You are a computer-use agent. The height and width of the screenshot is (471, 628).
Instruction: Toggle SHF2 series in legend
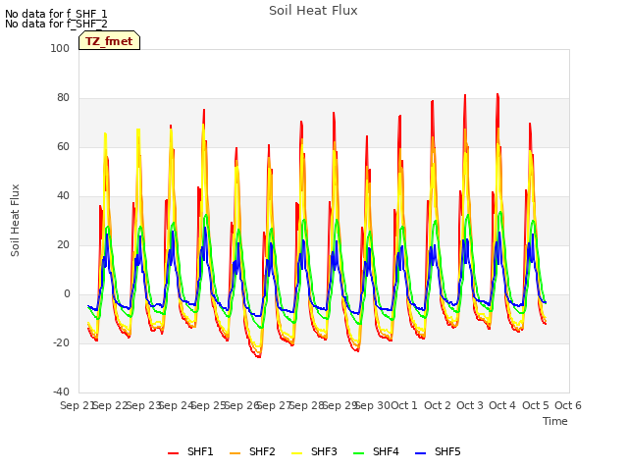pyautogui.click(x=252, y=451)
